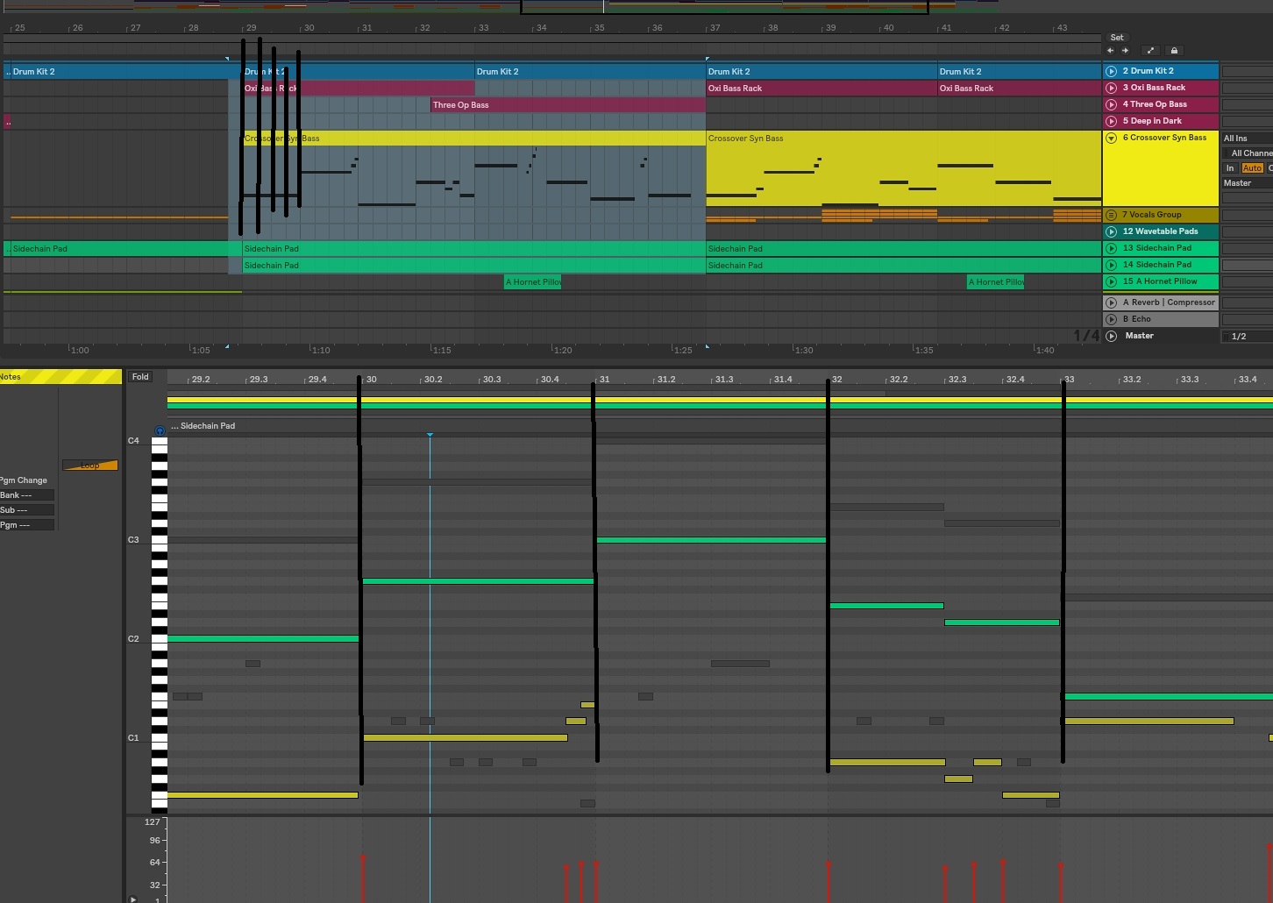Click bar 32 in piano roll ruler
Image resolution: width=1273 pixels, height=903 pixels.
pos(837,380)
